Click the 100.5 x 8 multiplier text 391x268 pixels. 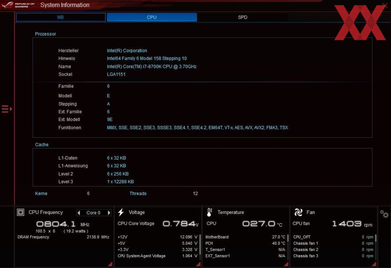click(x=45, y=231)
